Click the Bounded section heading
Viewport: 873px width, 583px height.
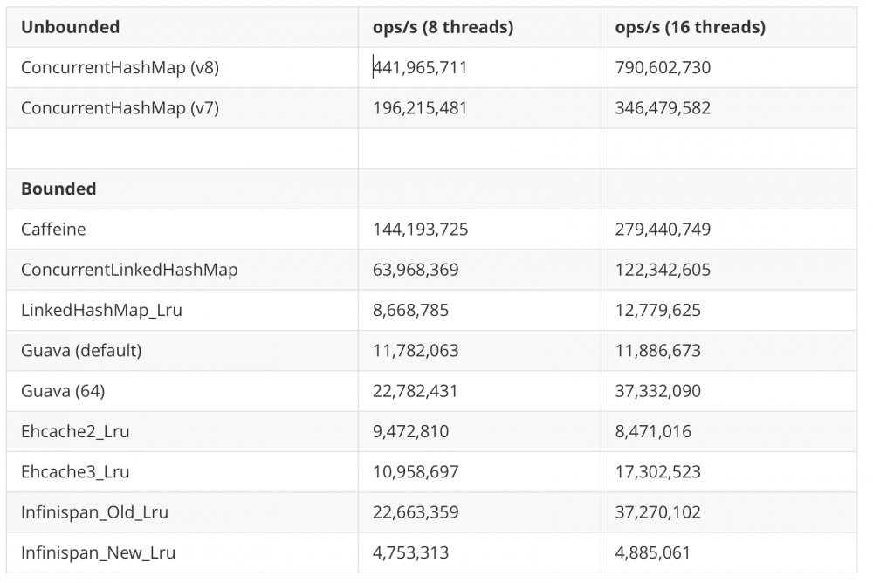58,189
